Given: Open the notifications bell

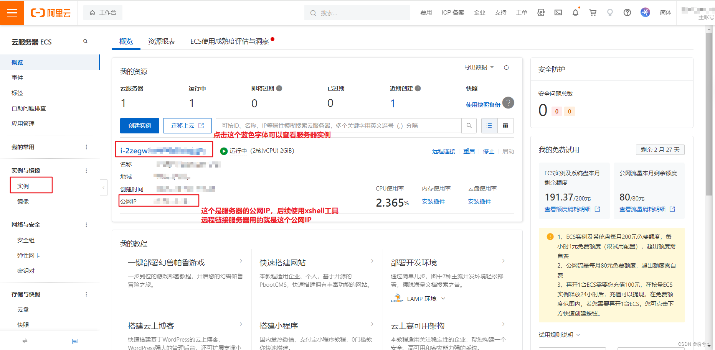Looking at the screenshot, I should tap(575, 13).
